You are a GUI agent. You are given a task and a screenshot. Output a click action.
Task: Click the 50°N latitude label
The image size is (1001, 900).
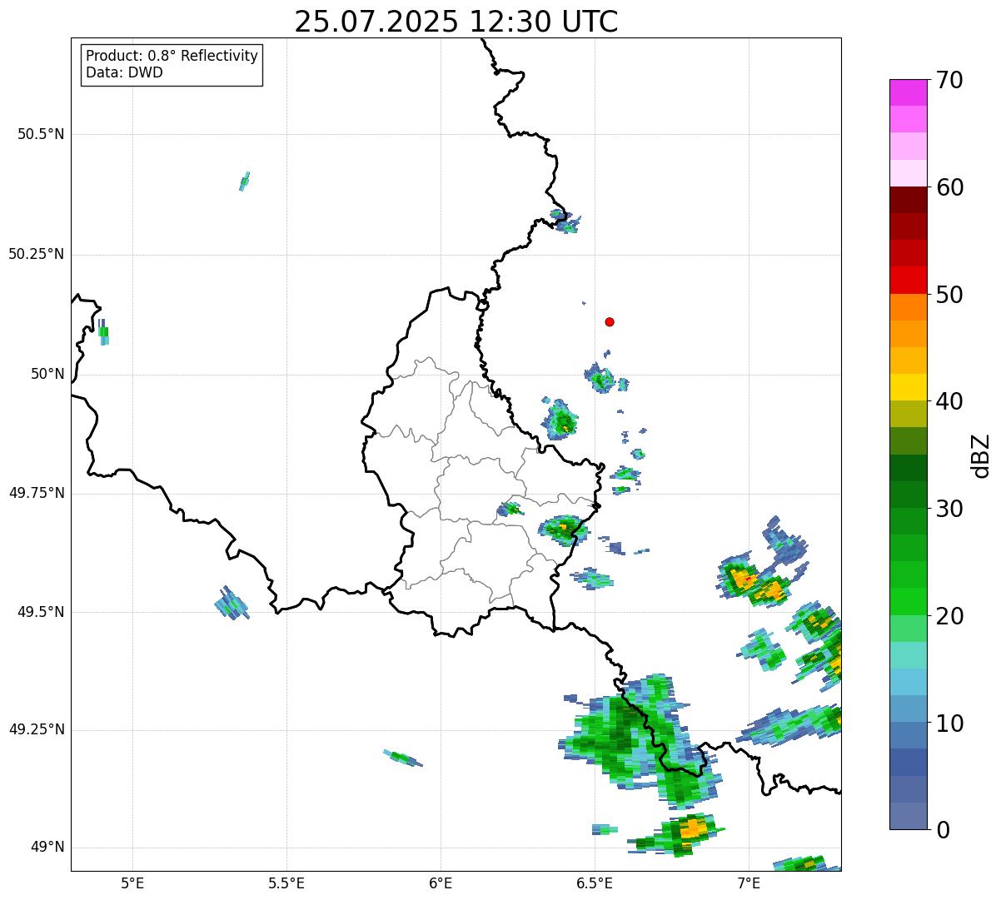pos(47,374)
